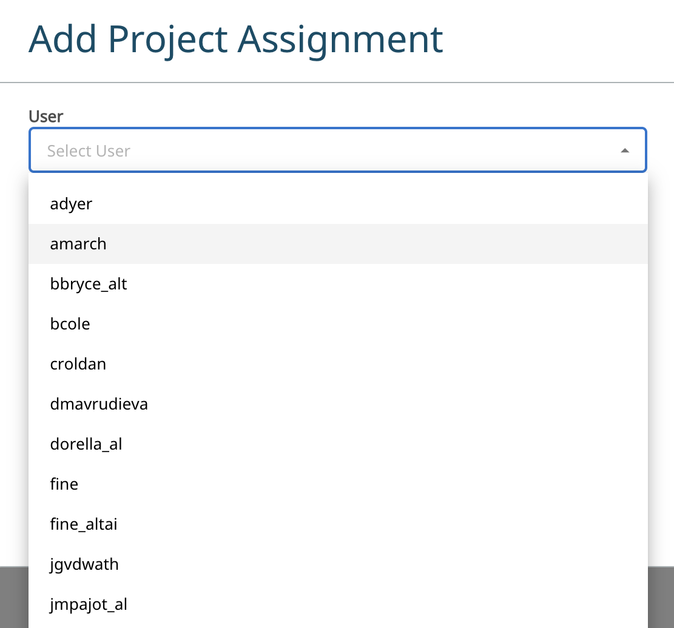Choose the highlighted amarch option
Image resolution: width=674 pixels, height=628 pixels.
point(78,244)
